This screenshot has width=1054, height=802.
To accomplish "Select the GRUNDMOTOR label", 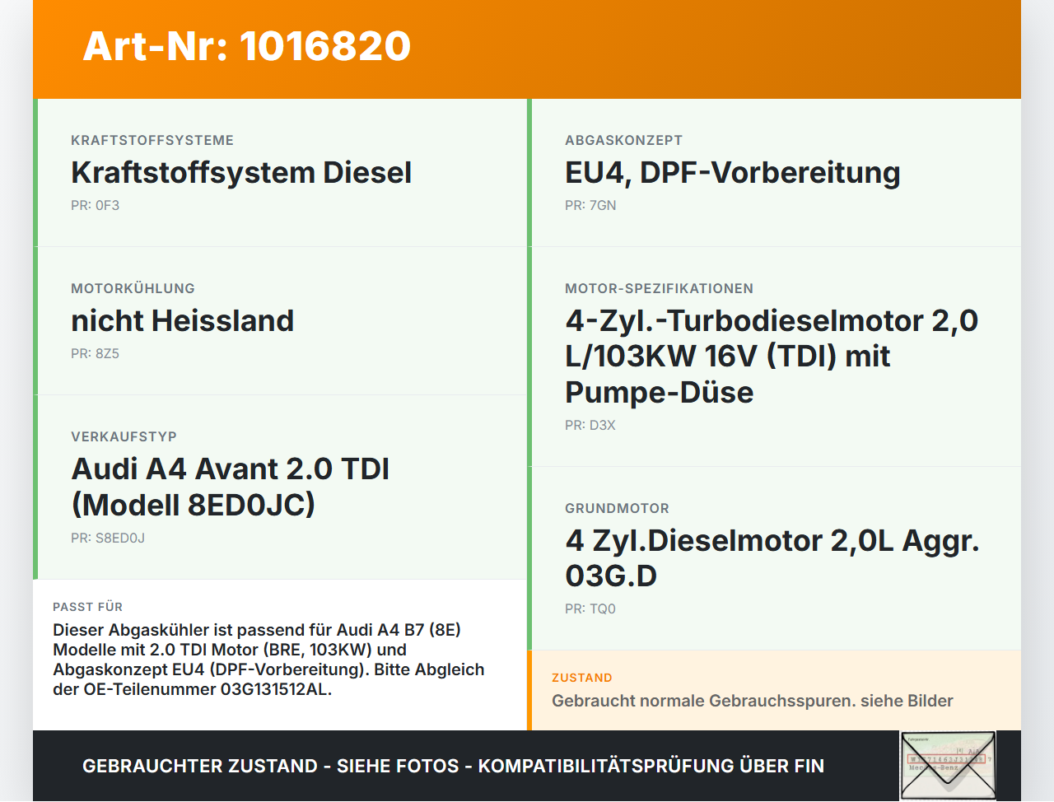I will (x=617, y=508).
